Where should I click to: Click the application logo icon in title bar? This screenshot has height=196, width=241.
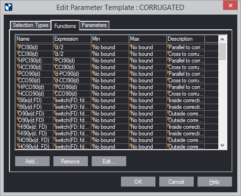coord(9,7)
